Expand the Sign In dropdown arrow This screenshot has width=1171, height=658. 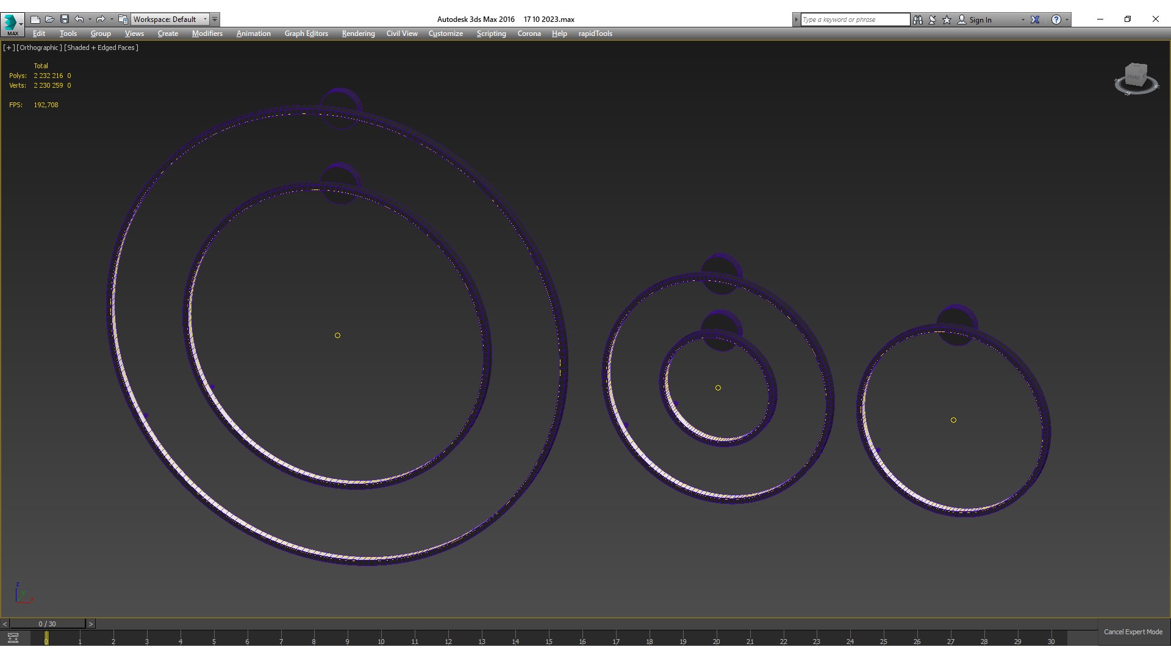[x=1023, y=19]
